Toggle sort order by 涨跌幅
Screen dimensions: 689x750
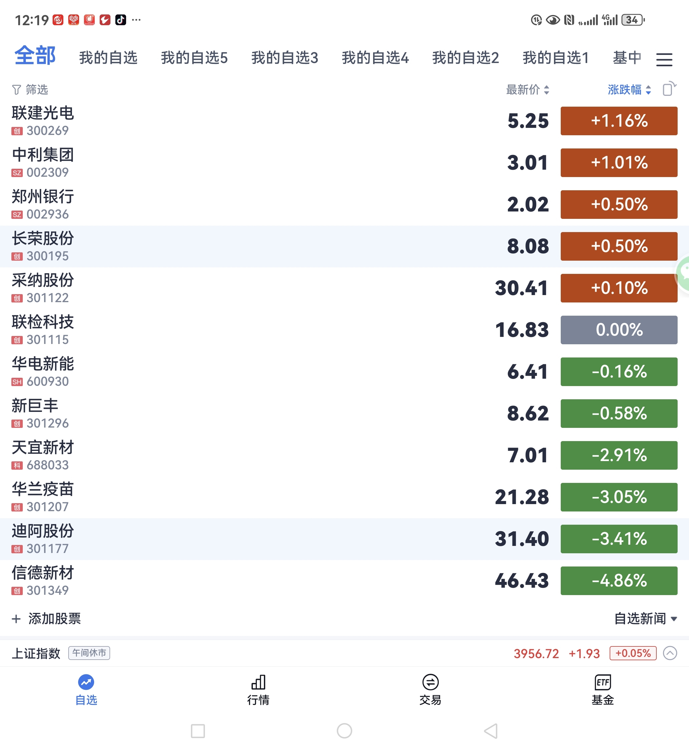click(629, 90)
